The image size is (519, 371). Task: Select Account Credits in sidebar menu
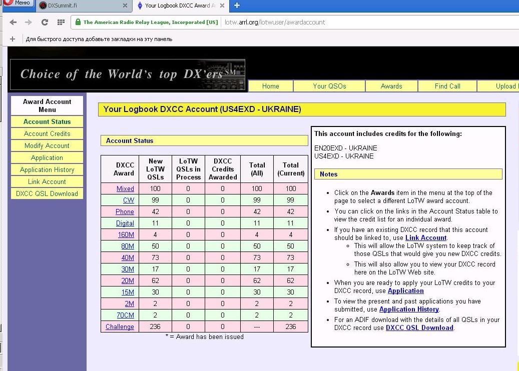click(x=47, y=133)
